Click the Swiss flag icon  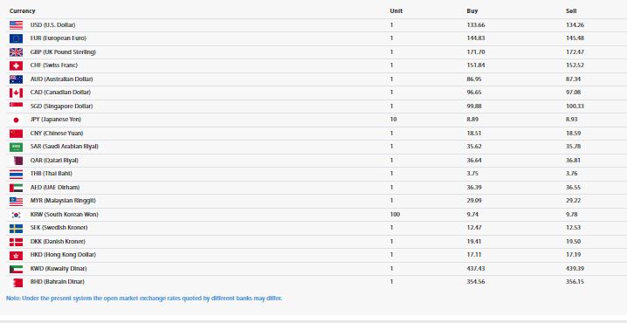click(x=16, y=65)
